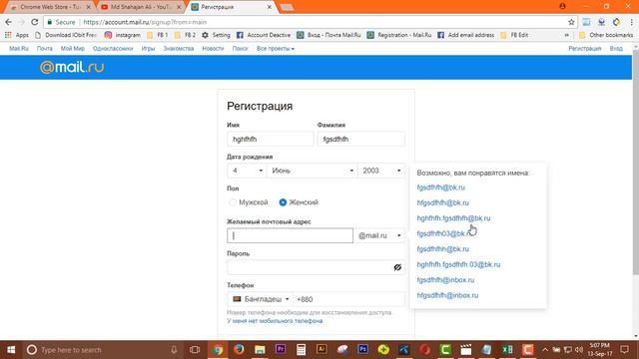Open Adobe Illustrator from the taskbar
The width and height of the screenshot is (639, 359).
pyautogui.click(x=321, y=350)
